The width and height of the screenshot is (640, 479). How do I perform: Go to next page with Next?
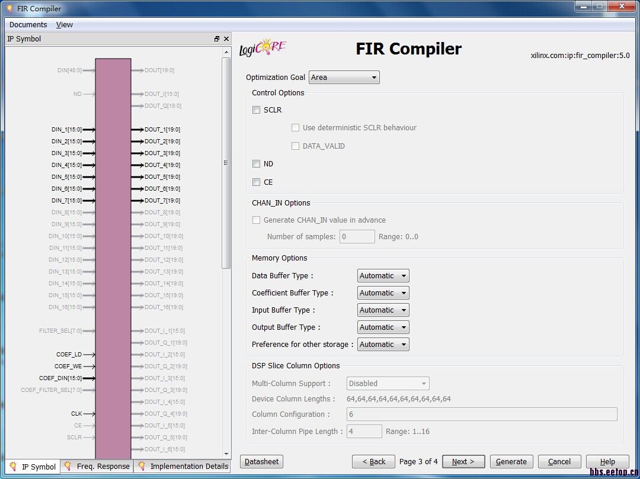(463, 461)
